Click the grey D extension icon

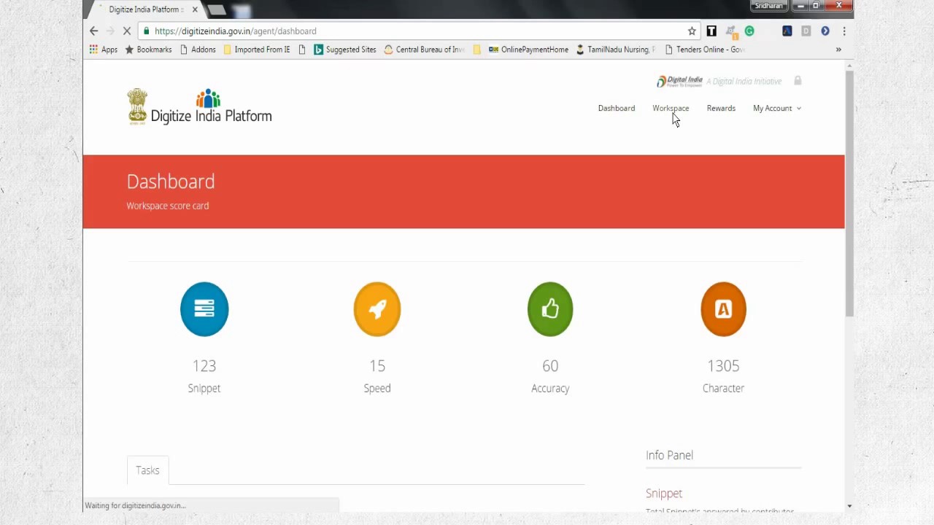806,31
